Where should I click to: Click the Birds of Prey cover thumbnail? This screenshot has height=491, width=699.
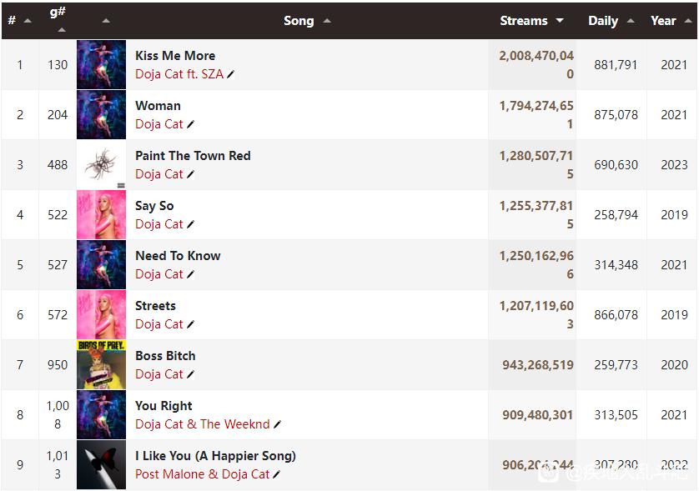(x=101, y=365)
